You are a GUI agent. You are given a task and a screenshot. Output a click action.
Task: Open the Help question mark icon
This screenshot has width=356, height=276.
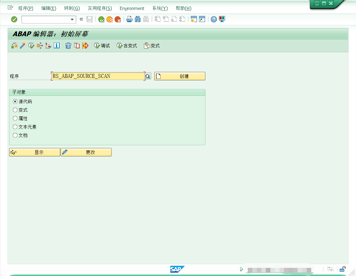tap(214, 19)
